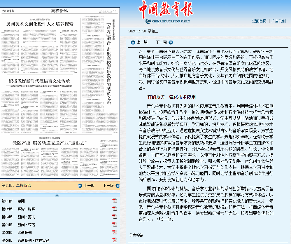Screen dimensions: 291x244
Task: Click the 上一版 text link
Action: [x=89, y=186]
